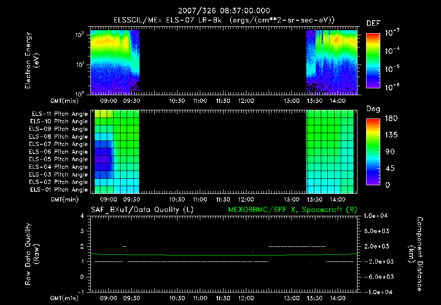Click the right pitch angle grid block
Image resolution: width=441 pixels, height=305 pixels.
[x=330, y=152]
